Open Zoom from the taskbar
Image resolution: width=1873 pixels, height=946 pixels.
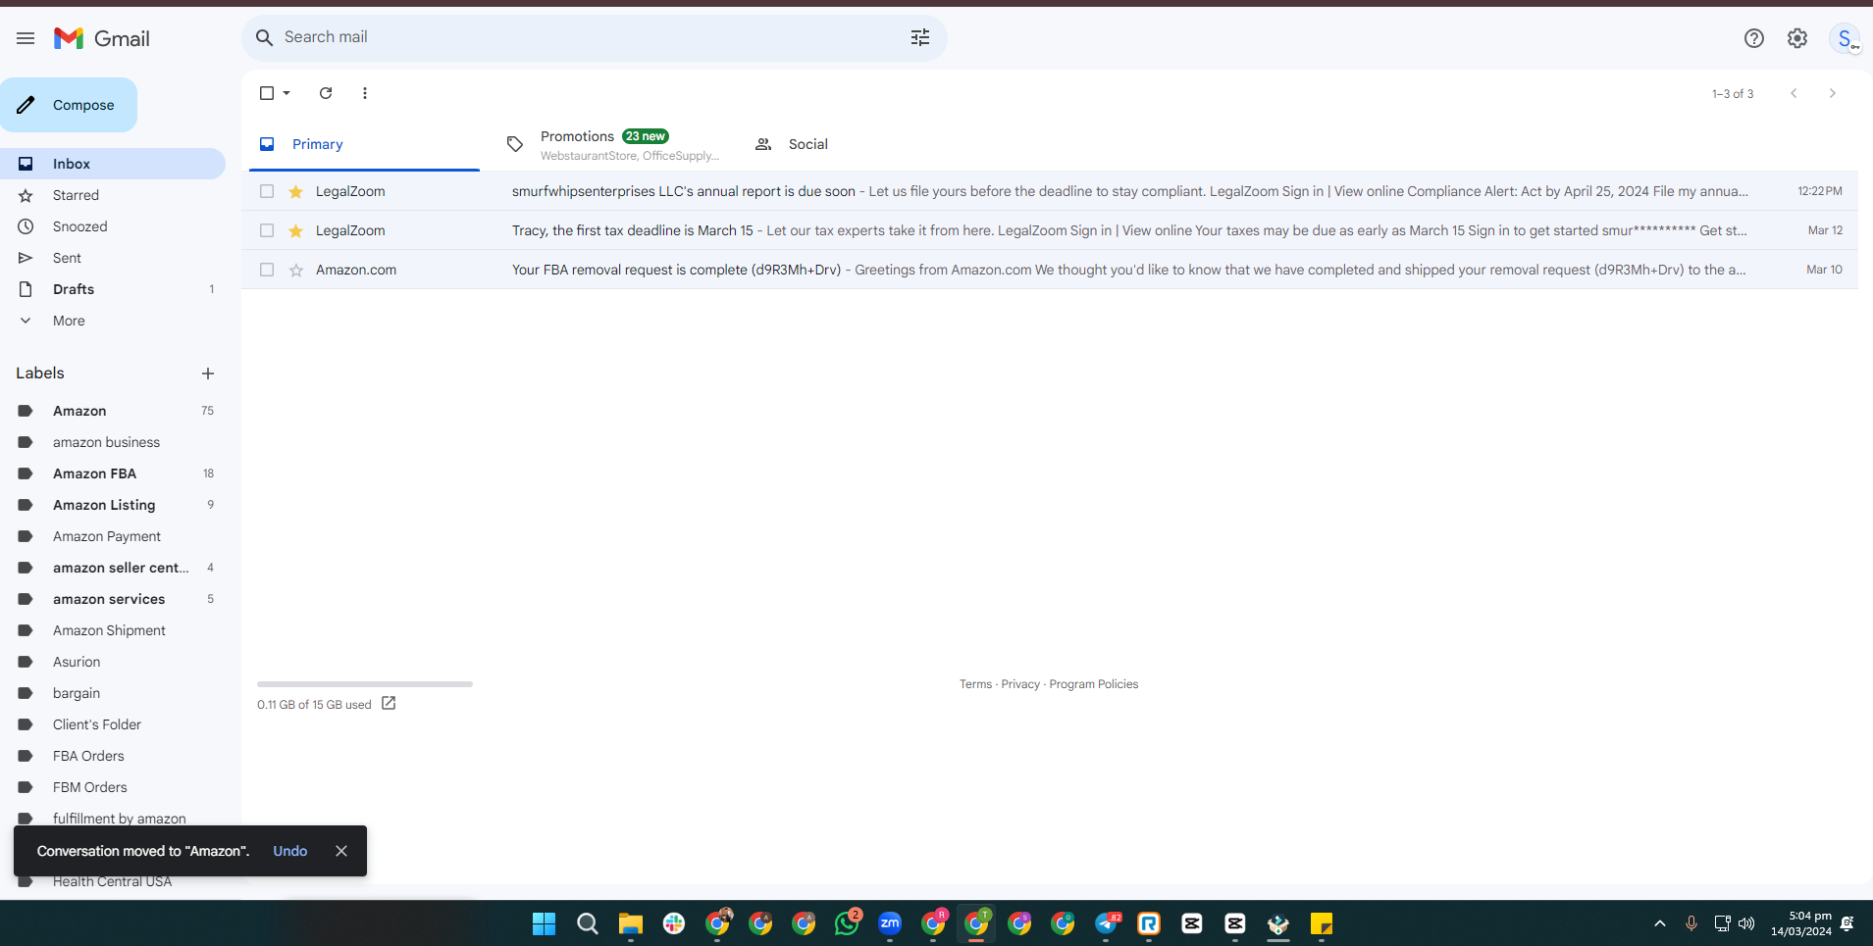(890, 923)
